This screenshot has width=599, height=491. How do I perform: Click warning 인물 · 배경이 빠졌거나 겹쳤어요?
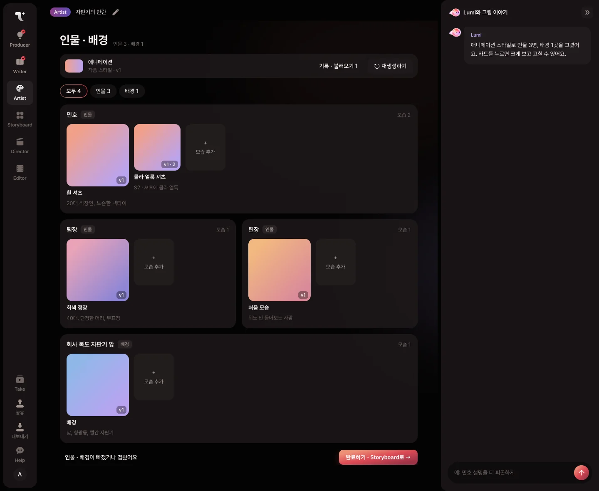[101, 457]
